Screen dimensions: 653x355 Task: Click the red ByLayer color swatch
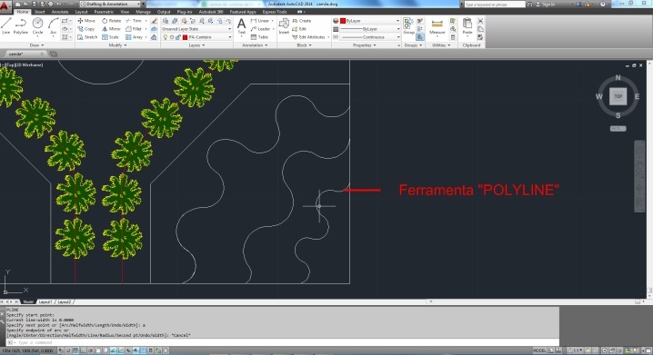343,21
